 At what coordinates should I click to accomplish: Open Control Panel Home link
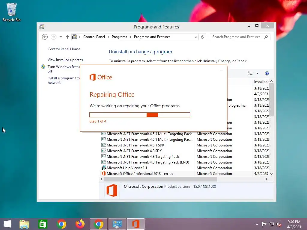pos(64,49)
